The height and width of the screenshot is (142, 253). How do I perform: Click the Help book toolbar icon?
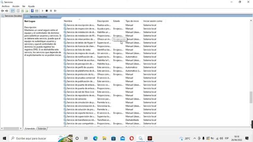32,11
